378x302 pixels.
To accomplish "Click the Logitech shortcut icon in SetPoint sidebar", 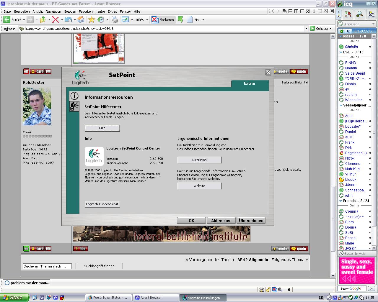I will pyautogui.click(x=74, y=106).
